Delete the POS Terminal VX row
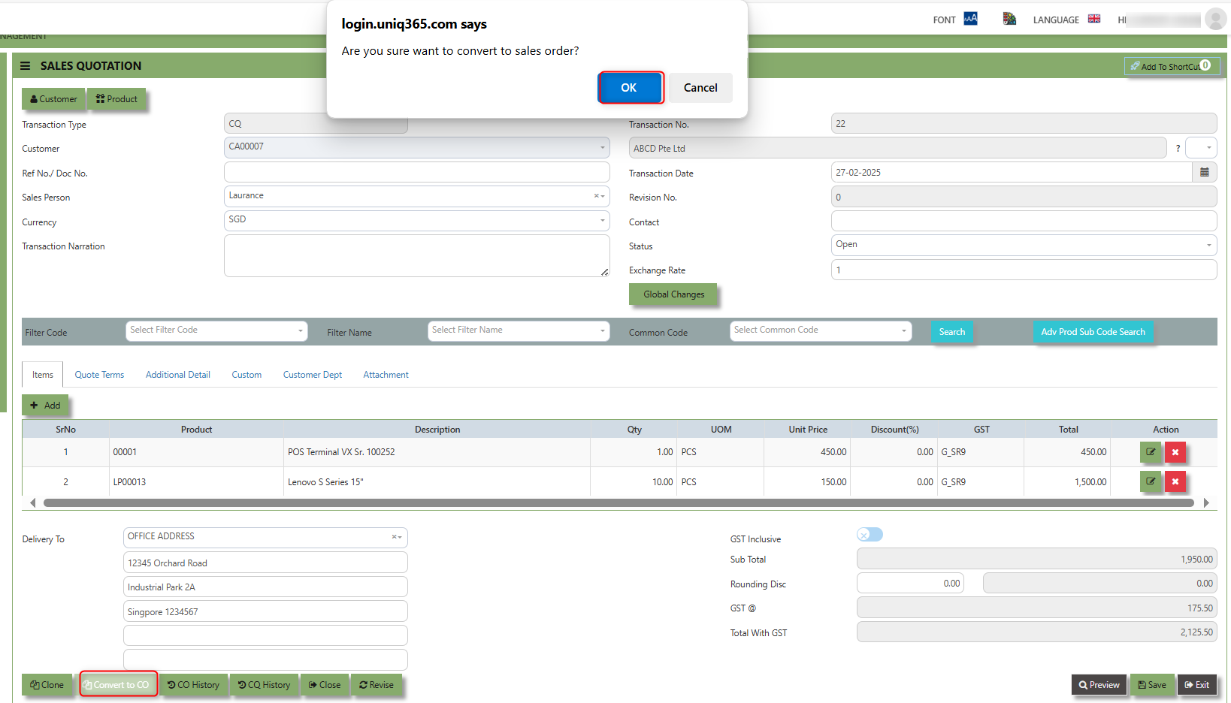Screen dimensions: 1231x703 tap(1175, 452)
